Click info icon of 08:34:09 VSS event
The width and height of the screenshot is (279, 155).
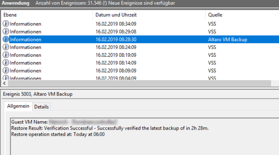[6, 24]
